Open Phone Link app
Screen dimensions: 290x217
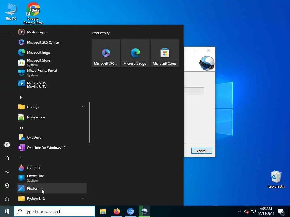pos(52,178)
